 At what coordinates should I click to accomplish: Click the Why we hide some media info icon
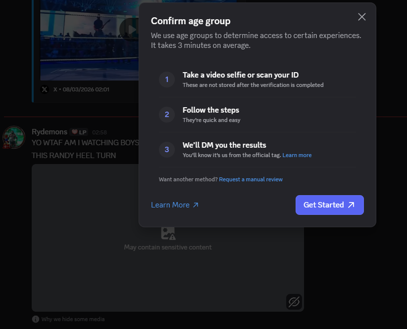(x=36, y=319)
